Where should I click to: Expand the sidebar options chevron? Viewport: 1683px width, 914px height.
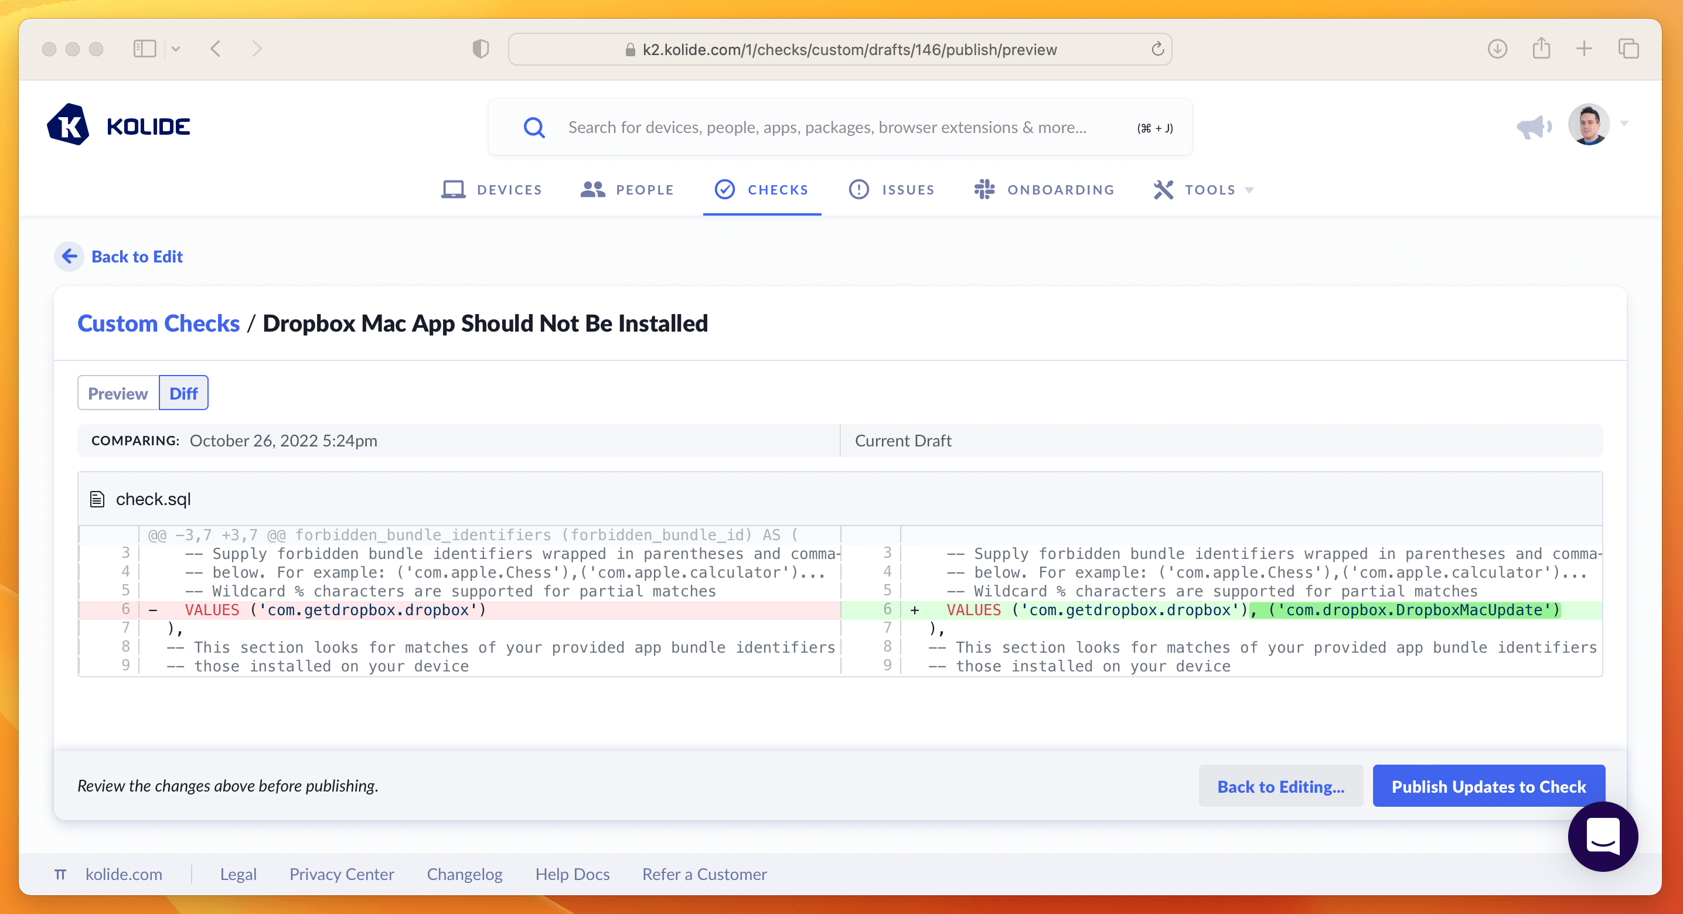tap(176, 49)
